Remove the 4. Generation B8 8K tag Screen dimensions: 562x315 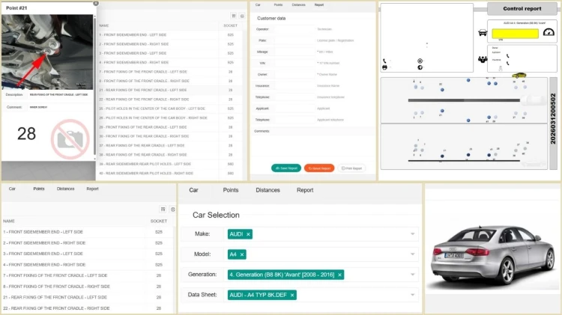tap(339, 275)
